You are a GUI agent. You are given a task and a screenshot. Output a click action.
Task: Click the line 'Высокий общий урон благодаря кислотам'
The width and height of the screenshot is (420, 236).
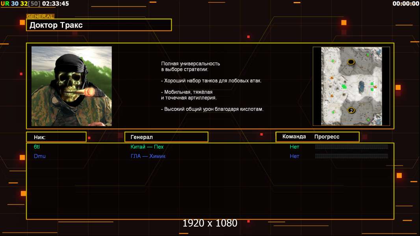(x=212, y=109)
